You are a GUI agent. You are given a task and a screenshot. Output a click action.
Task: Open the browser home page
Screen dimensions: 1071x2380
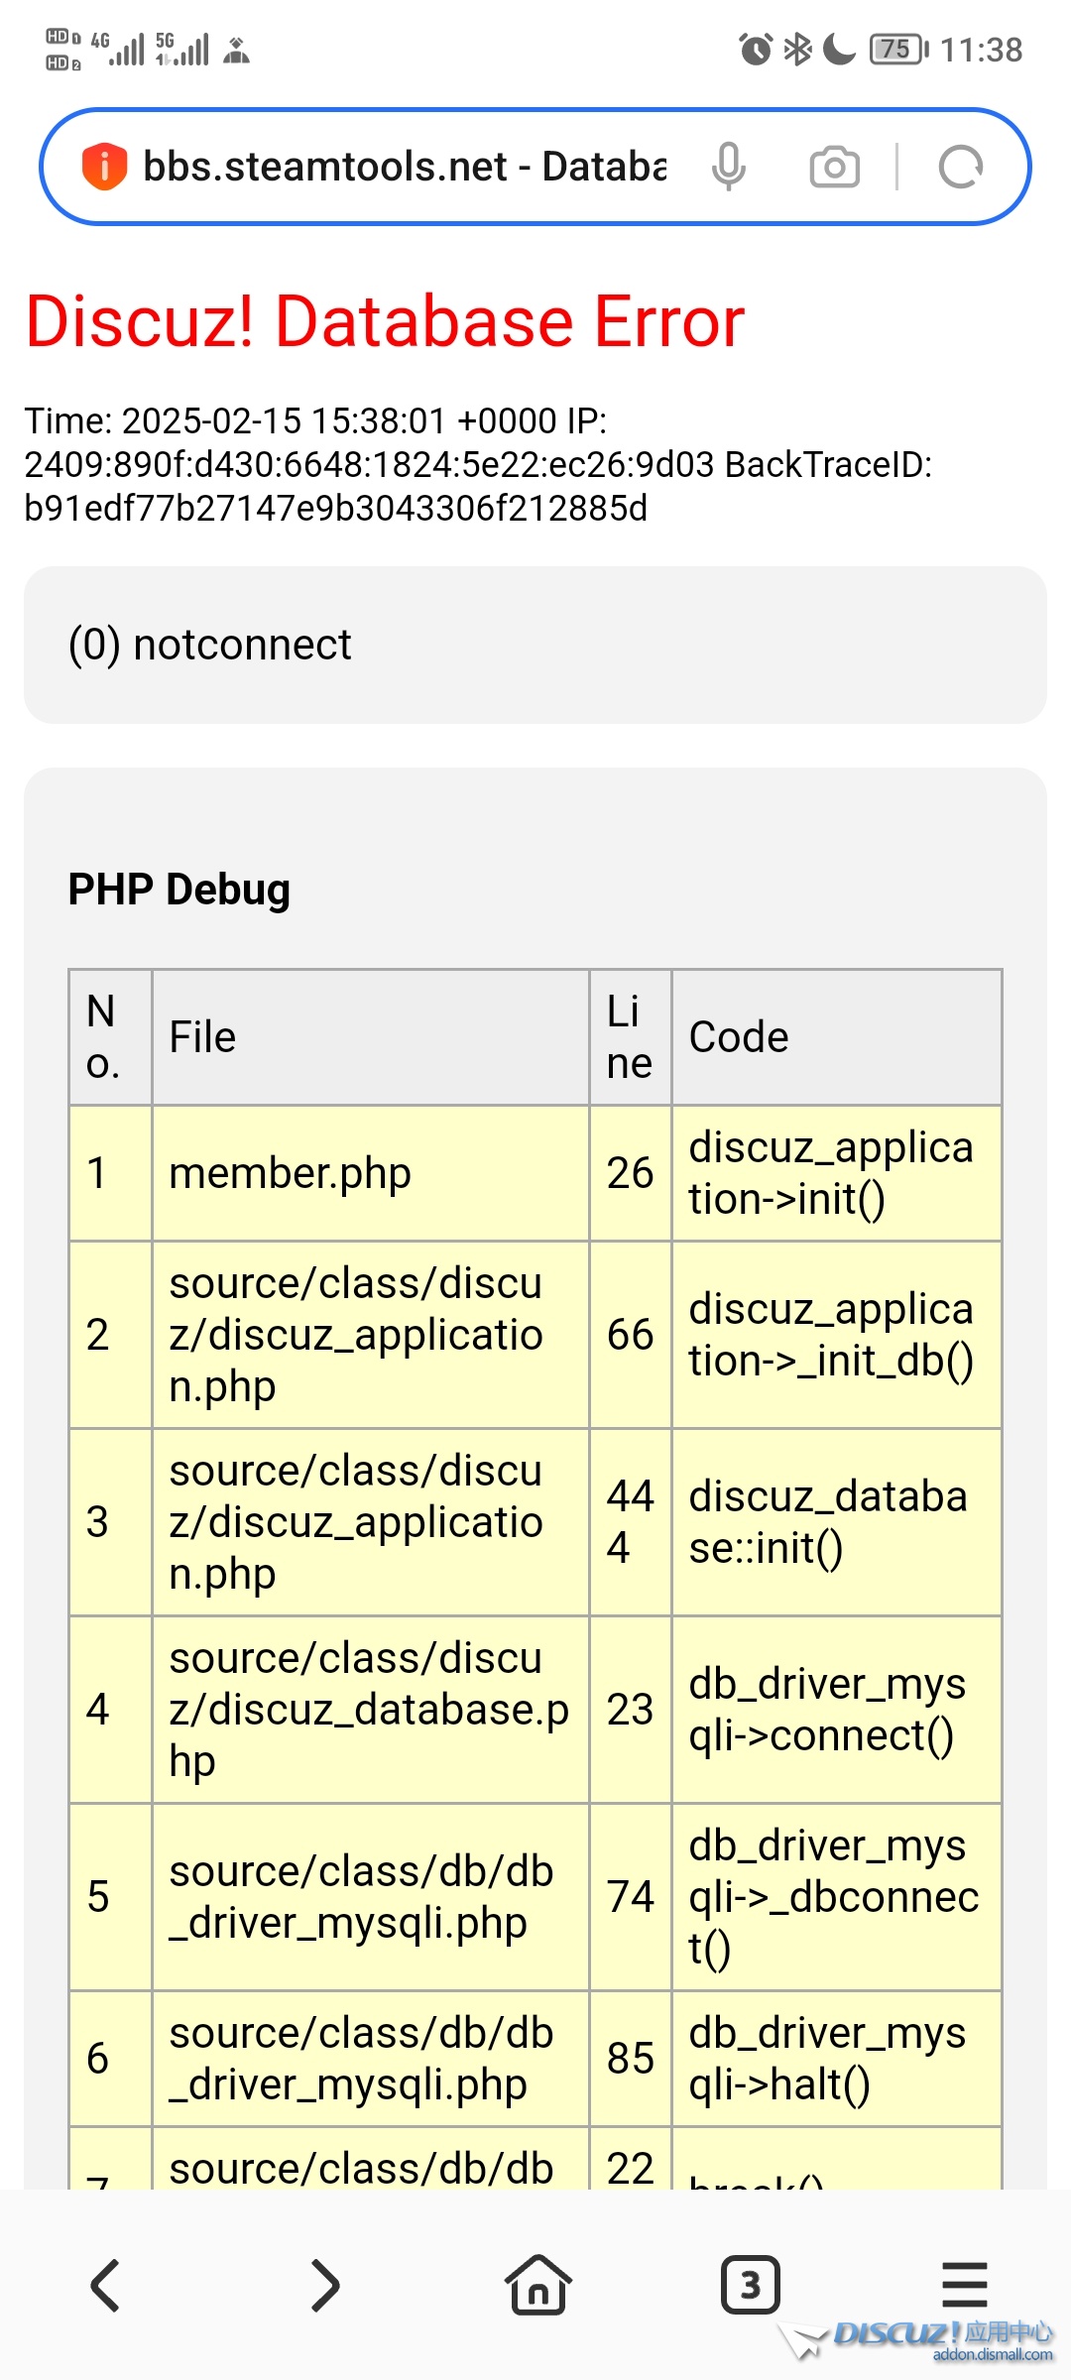click(537, 2285)
